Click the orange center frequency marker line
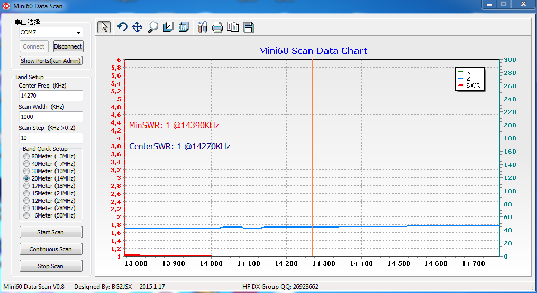The width and height of the screenshot is (537, 293). pos(312,157)
